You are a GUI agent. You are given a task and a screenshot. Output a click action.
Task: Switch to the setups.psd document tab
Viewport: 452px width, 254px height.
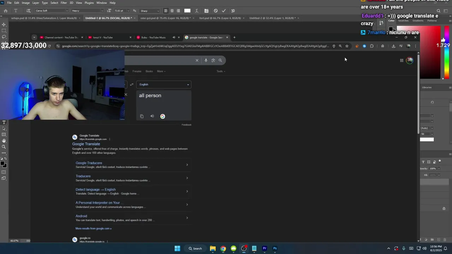tap(44, 18)
